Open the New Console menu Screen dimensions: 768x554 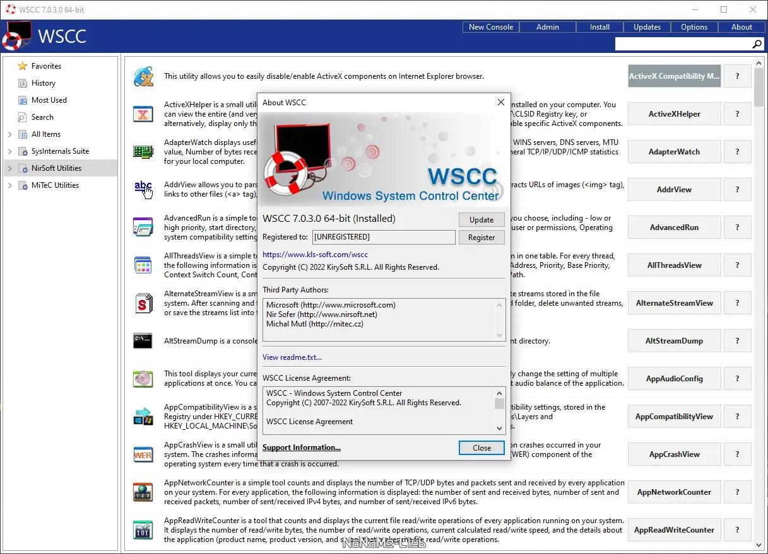point(491,27)
